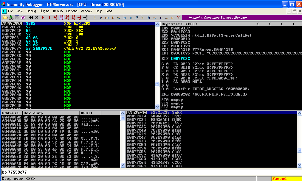Click the ASCII column header in dump

(x=91, y=113)
